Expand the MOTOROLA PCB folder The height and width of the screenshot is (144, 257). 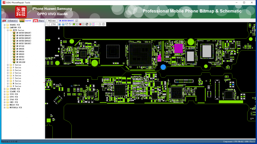(x=5, y=108)
